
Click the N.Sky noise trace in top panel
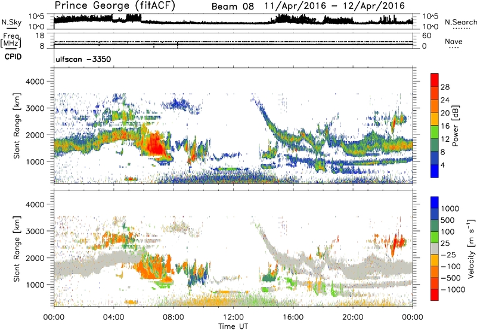click(x=233, y=22)
